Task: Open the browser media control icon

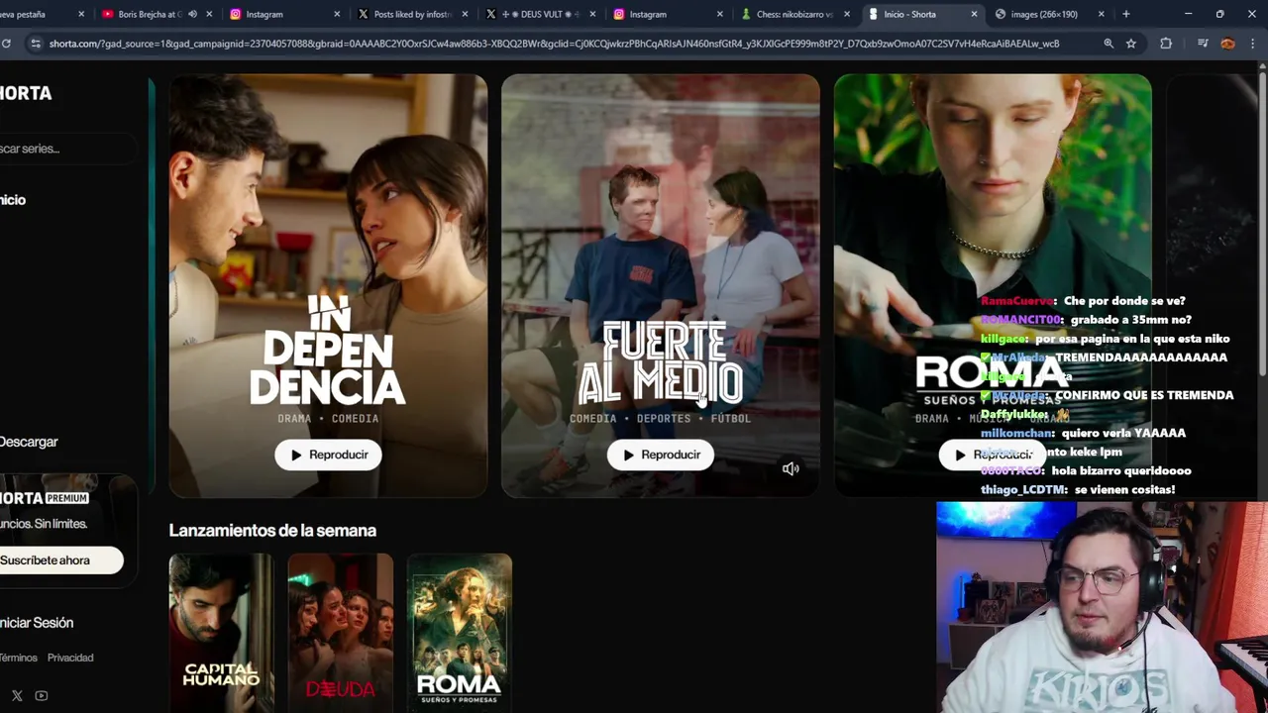Action: point(1202,44)
